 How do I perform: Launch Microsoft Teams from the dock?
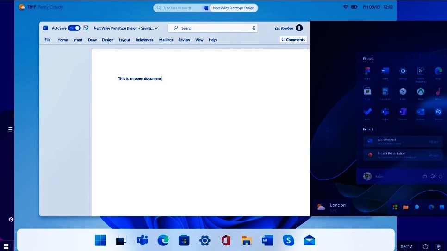142,240
